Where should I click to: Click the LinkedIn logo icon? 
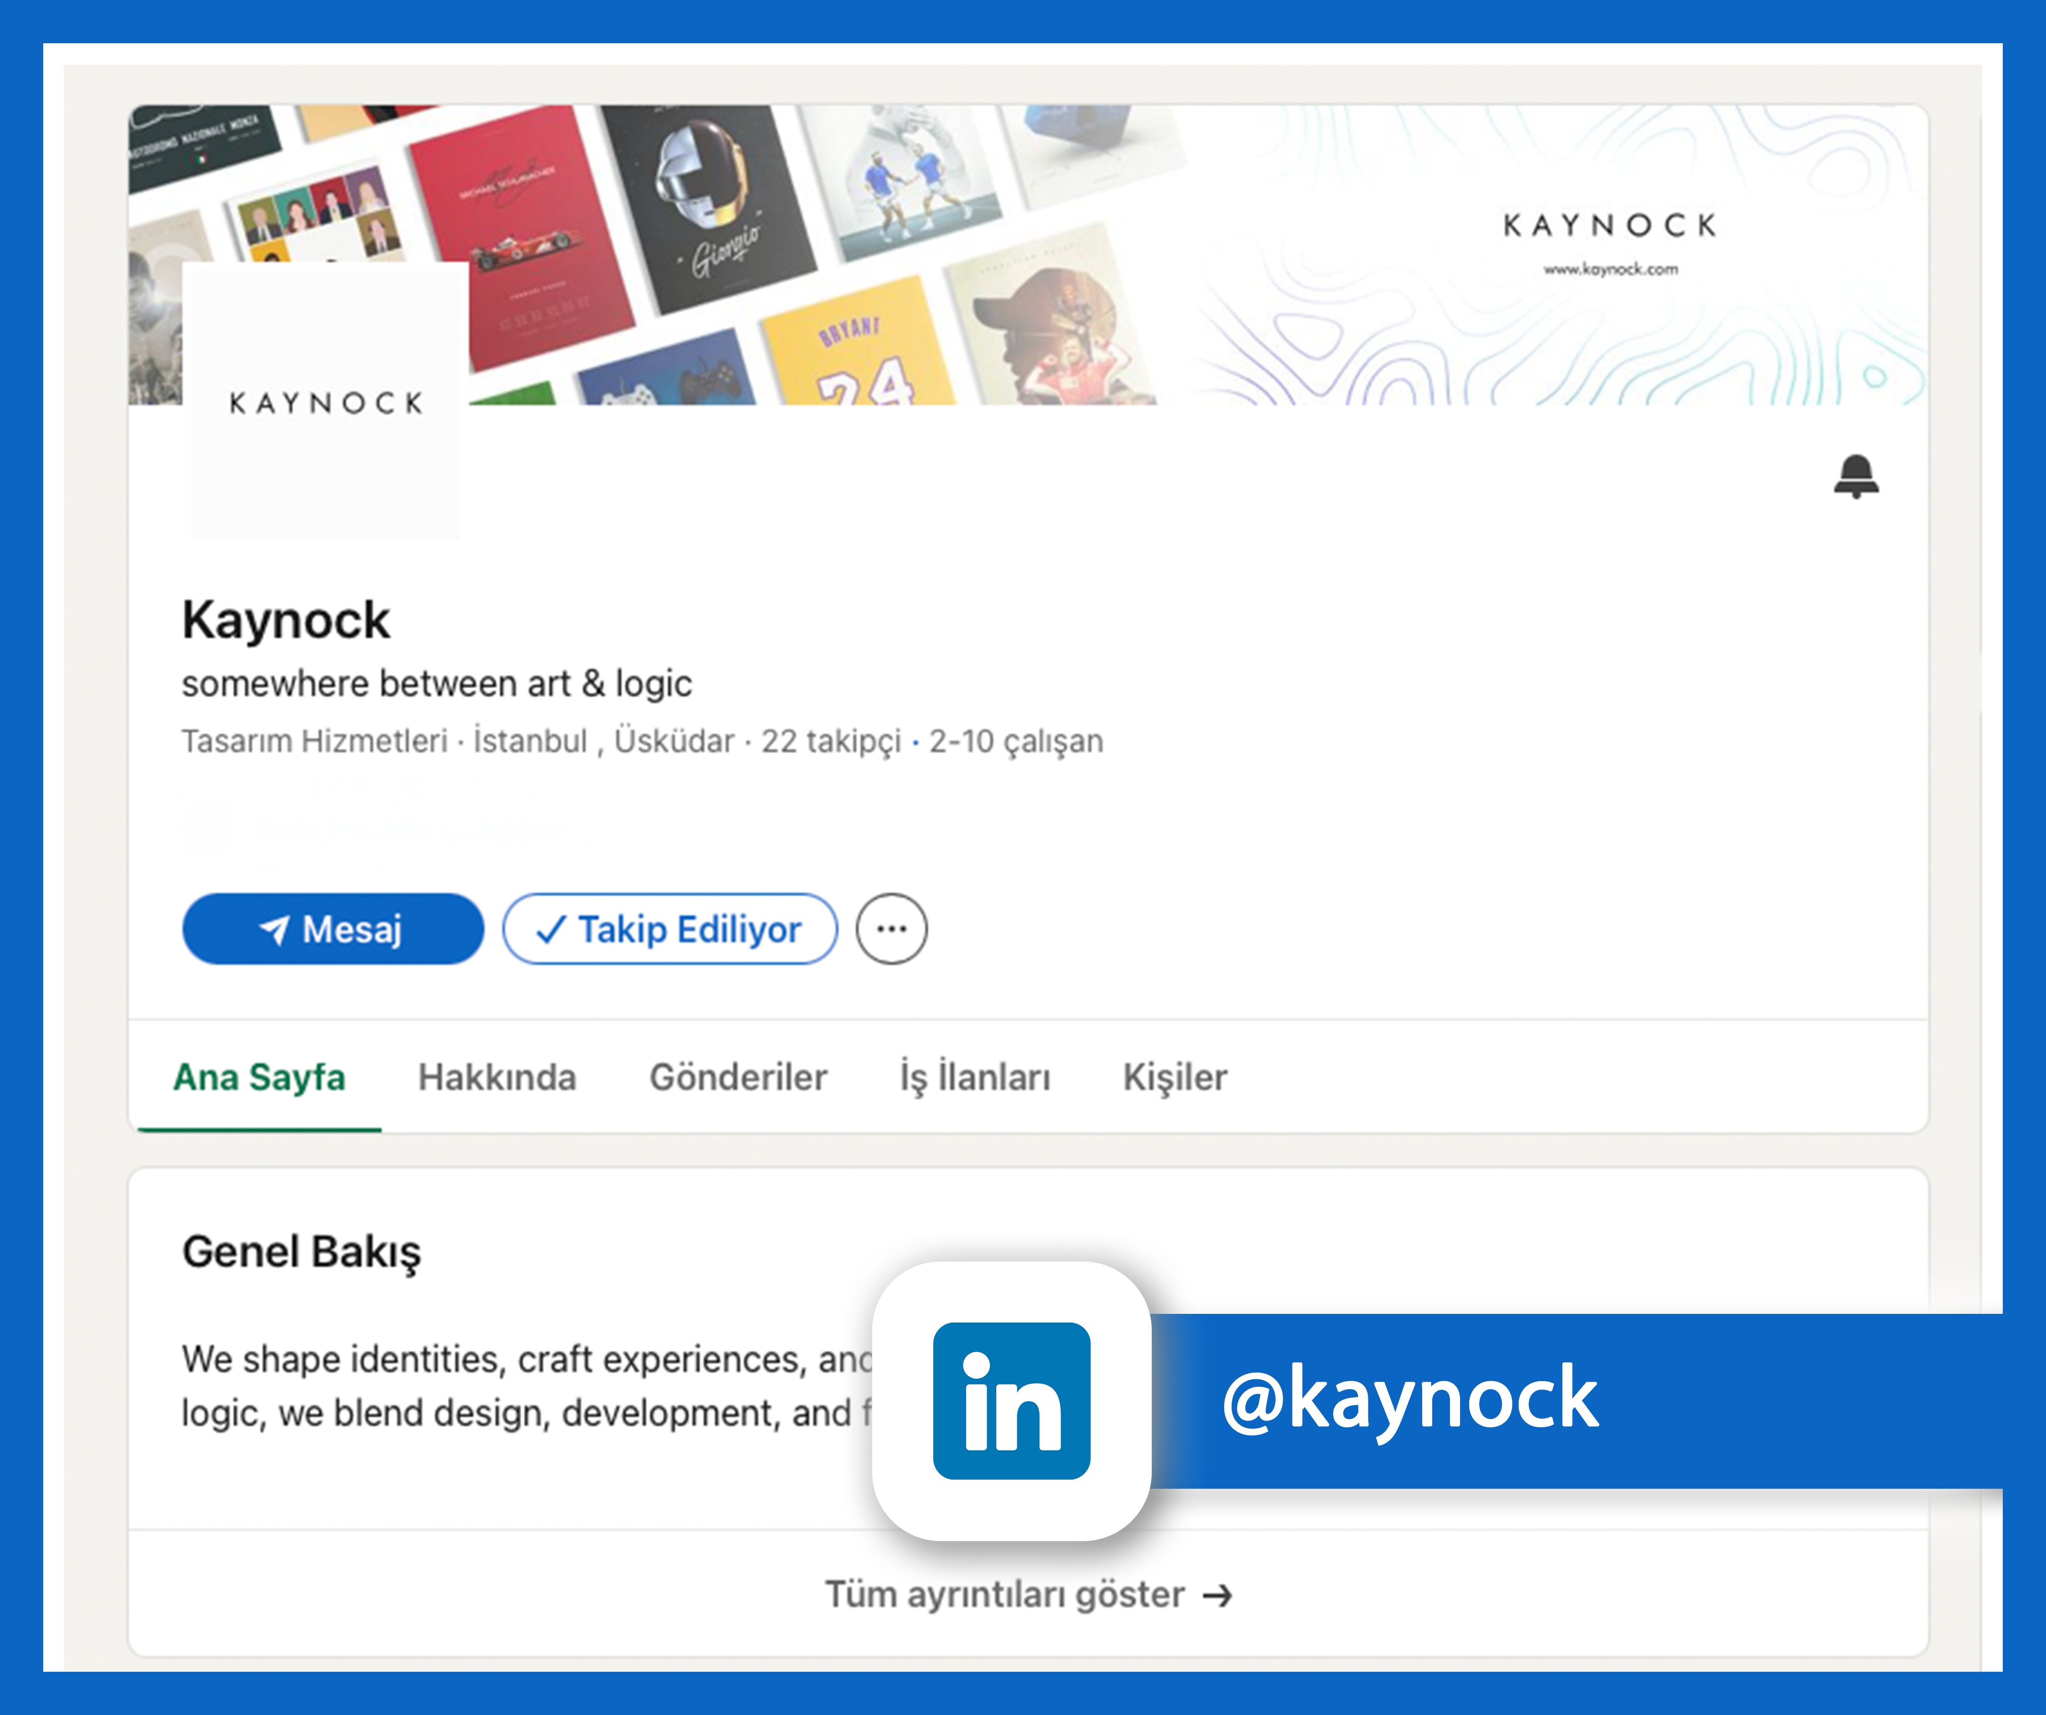point(1011,1400)
